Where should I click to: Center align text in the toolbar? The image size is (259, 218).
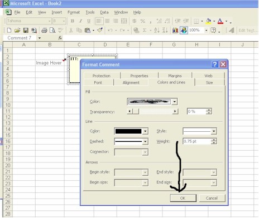coord(107,21)
